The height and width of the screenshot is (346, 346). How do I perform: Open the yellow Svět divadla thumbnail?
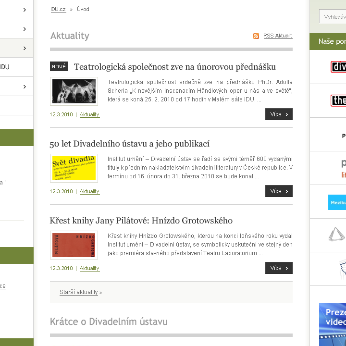pos(74,168)
